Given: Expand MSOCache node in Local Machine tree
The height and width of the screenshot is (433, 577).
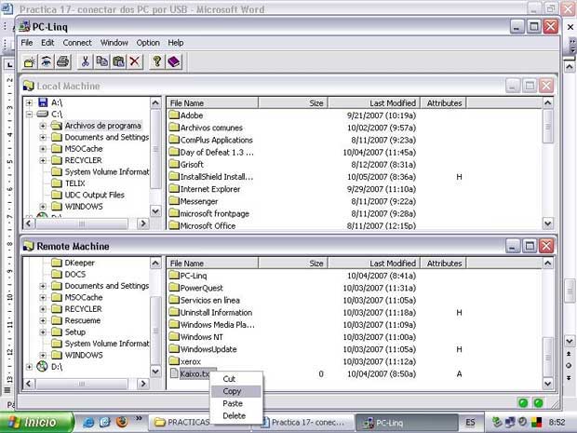Looking at the screenshot, I should click(x=43, y=149).
